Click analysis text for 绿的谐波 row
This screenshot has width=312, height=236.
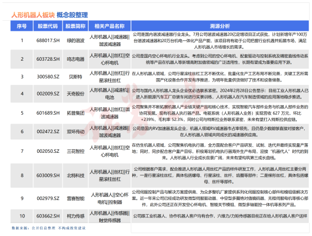[x=220, y=40]
